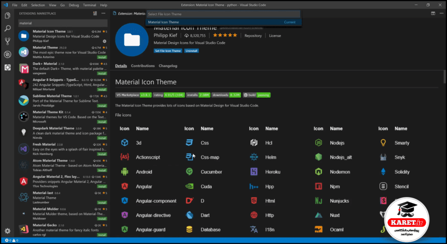Open the Debug view in activity bar
The image size is (447, 244).
coord(7,54)
